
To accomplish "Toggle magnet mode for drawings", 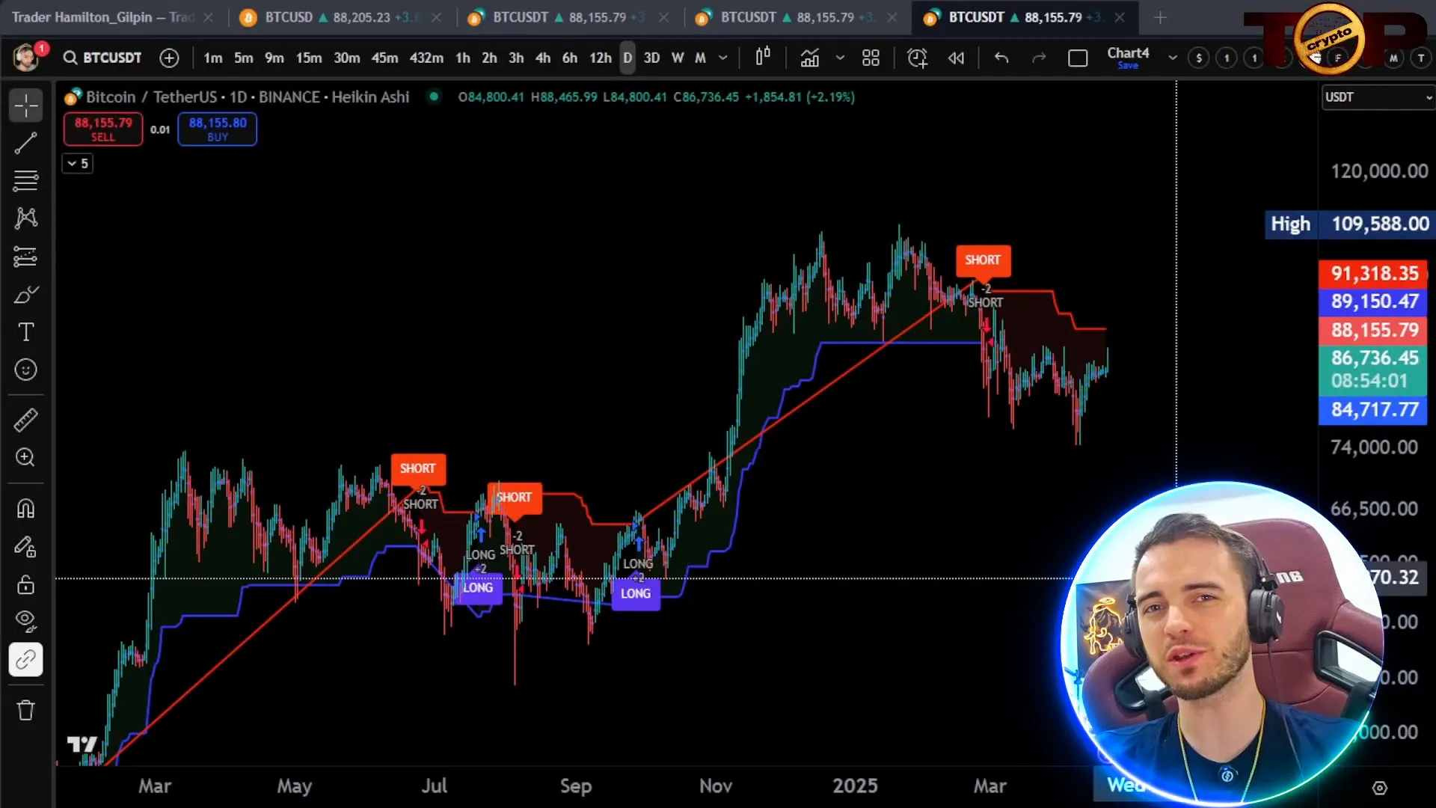I will tap(25, 509).
